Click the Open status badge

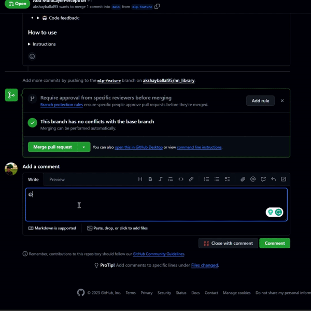point(18,4)
